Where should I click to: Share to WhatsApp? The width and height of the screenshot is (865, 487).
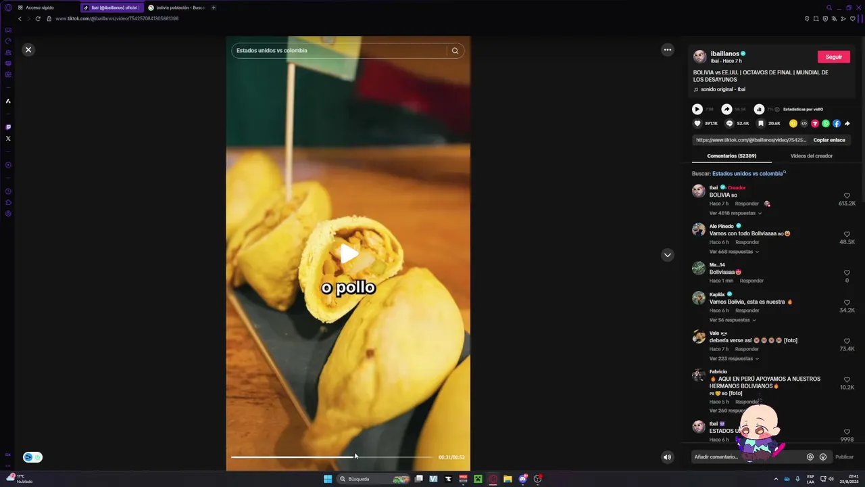click(x=826, y=123)
